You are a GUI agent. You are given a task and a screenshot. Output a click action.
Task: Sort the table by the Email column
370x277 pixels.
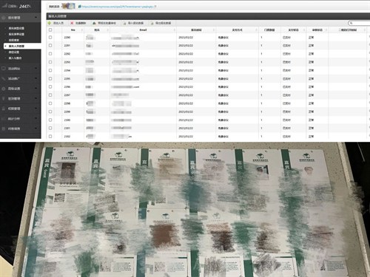[x=143, y=30]
